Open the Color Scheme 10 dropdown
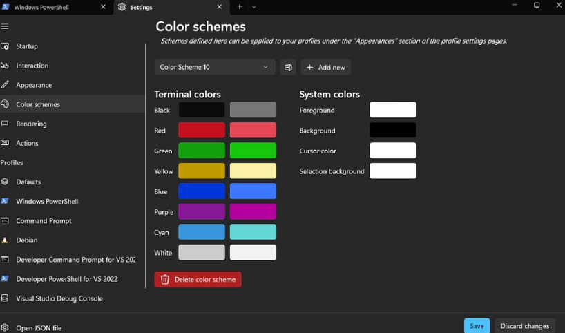565x333 pixels. (215, 68)
